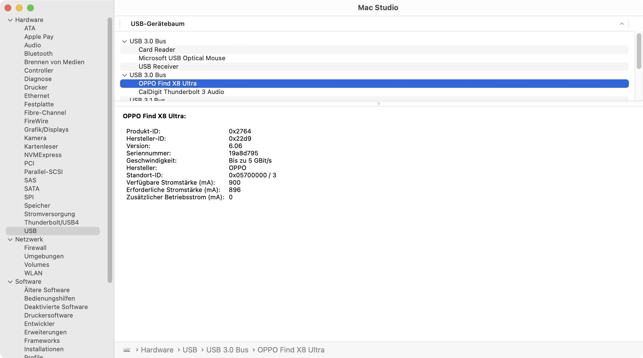Click Hardware in the bottom path bar

pyautogui.click(x=157, y=350)
